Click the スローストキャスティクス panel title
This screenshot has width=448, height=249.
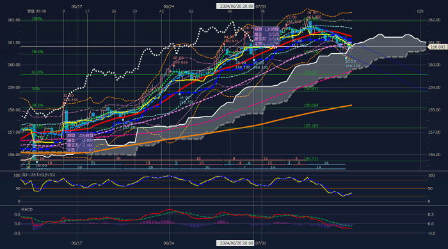coord(38,175)
